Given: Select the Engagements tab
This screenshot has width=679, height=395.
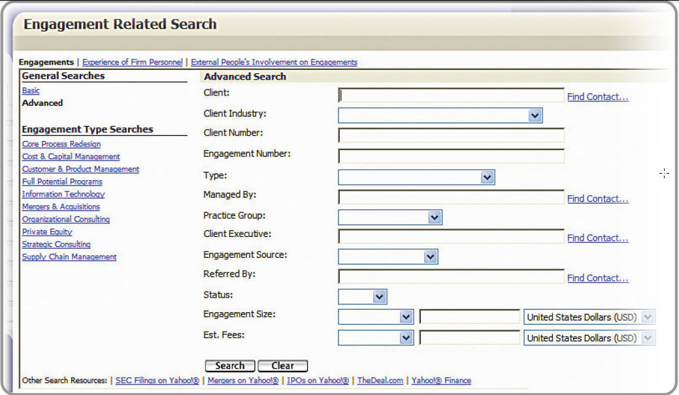Looking at the screenshot, I should pyautogui.click(x=46, y=62).
